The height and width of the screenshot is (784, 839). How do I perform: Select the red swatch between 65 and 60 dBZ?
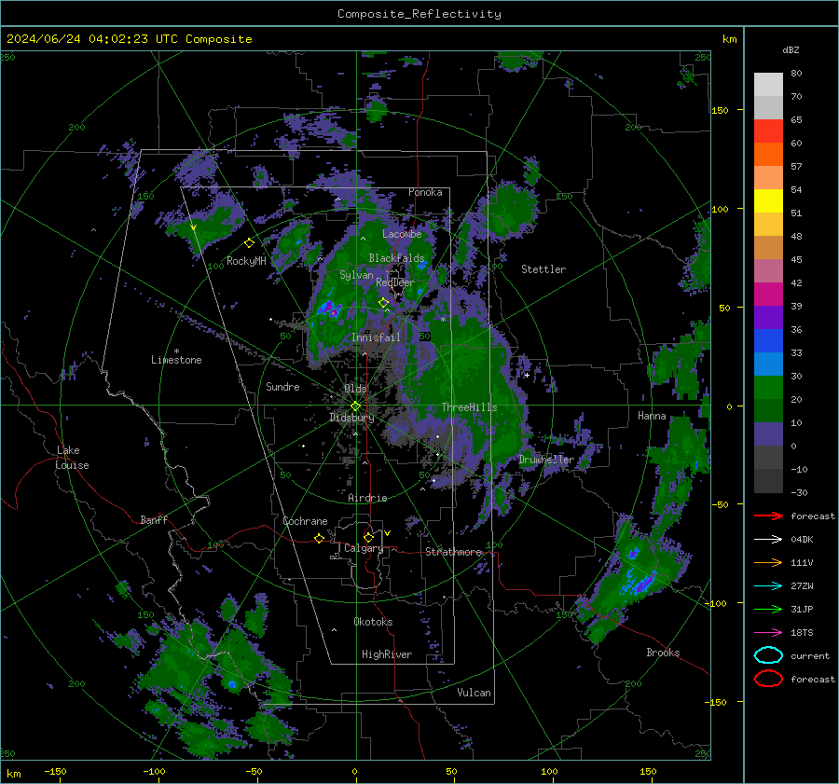[768, 131]
